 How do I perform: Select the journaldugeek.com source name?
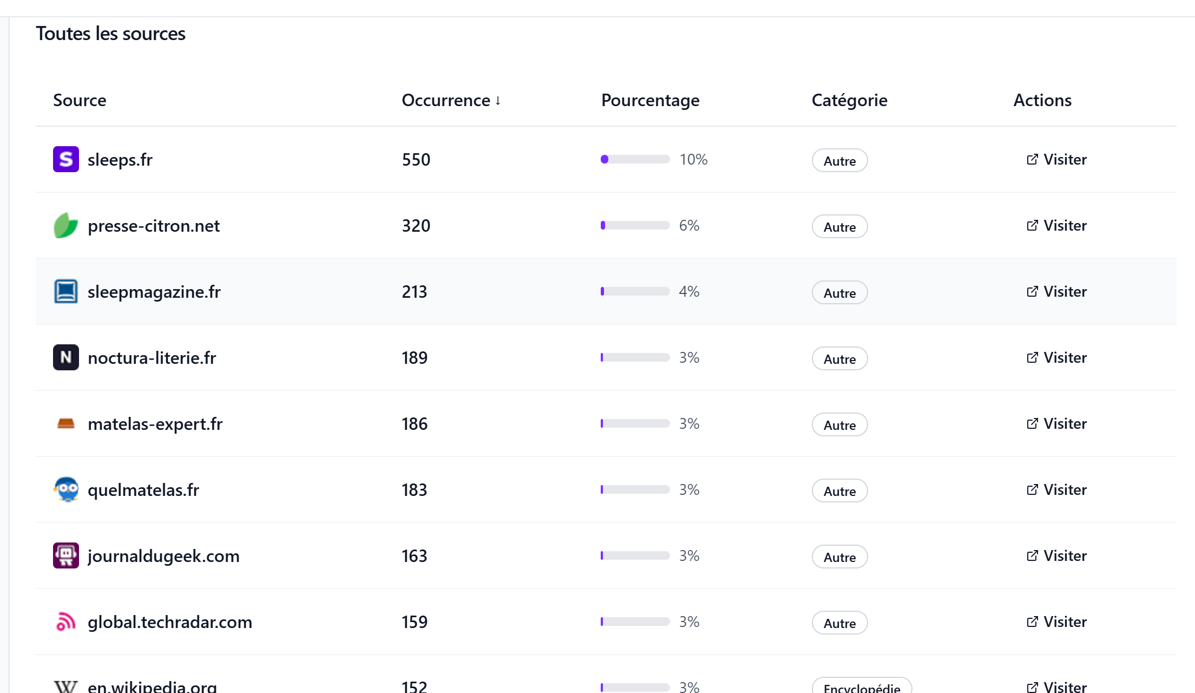(163, 556)
